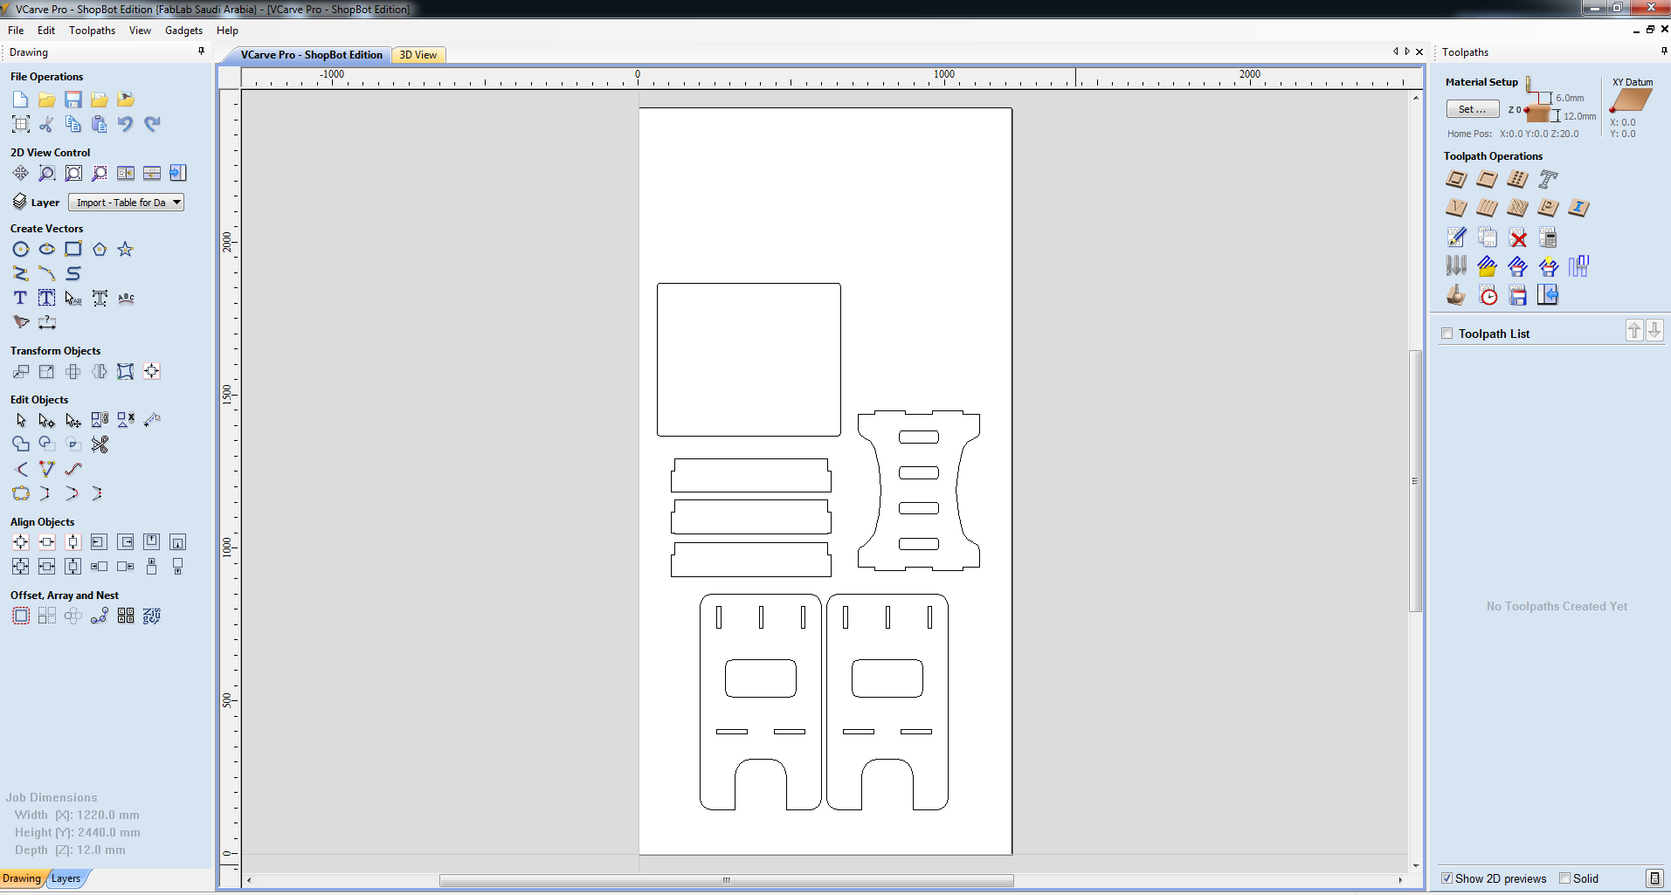Open the Offset Vectors tool
The height and width of the screenshot is (895, 1671).
20,616
